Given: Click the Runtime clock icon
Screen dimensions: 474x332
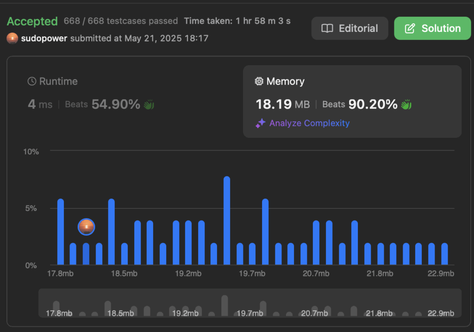Looking at the screenshot, I should (x=32, y=81).
